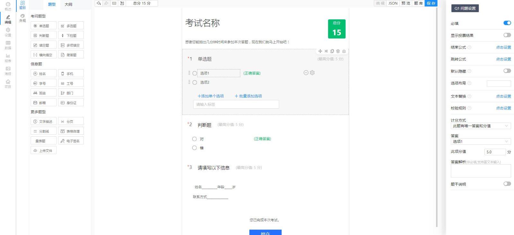
Task: Click the move cross icon on question 1
Action: click(x=320, y=51)
